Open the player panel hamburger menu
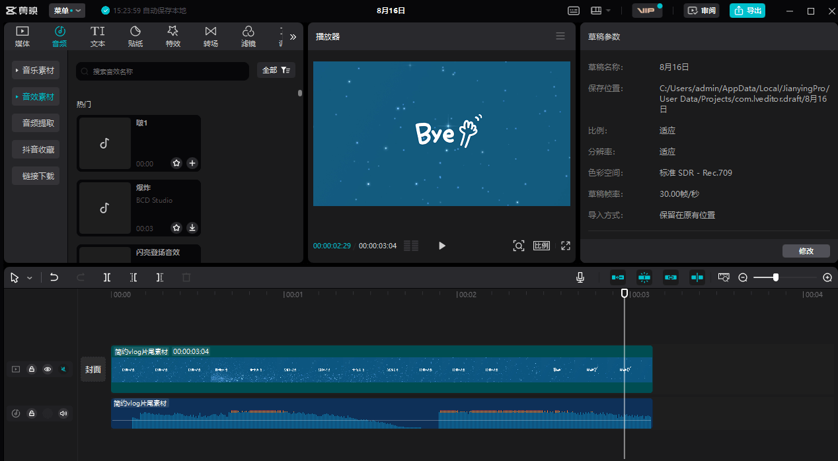 click(560, 36)
